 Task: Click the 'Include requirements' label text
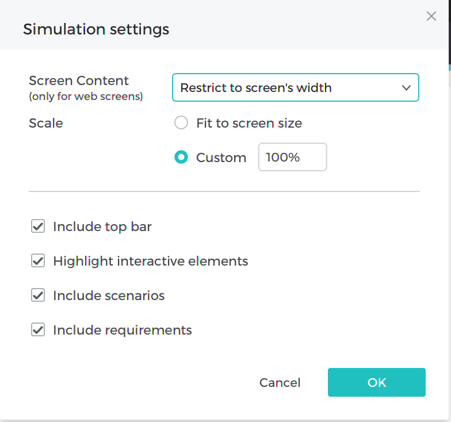123,330
